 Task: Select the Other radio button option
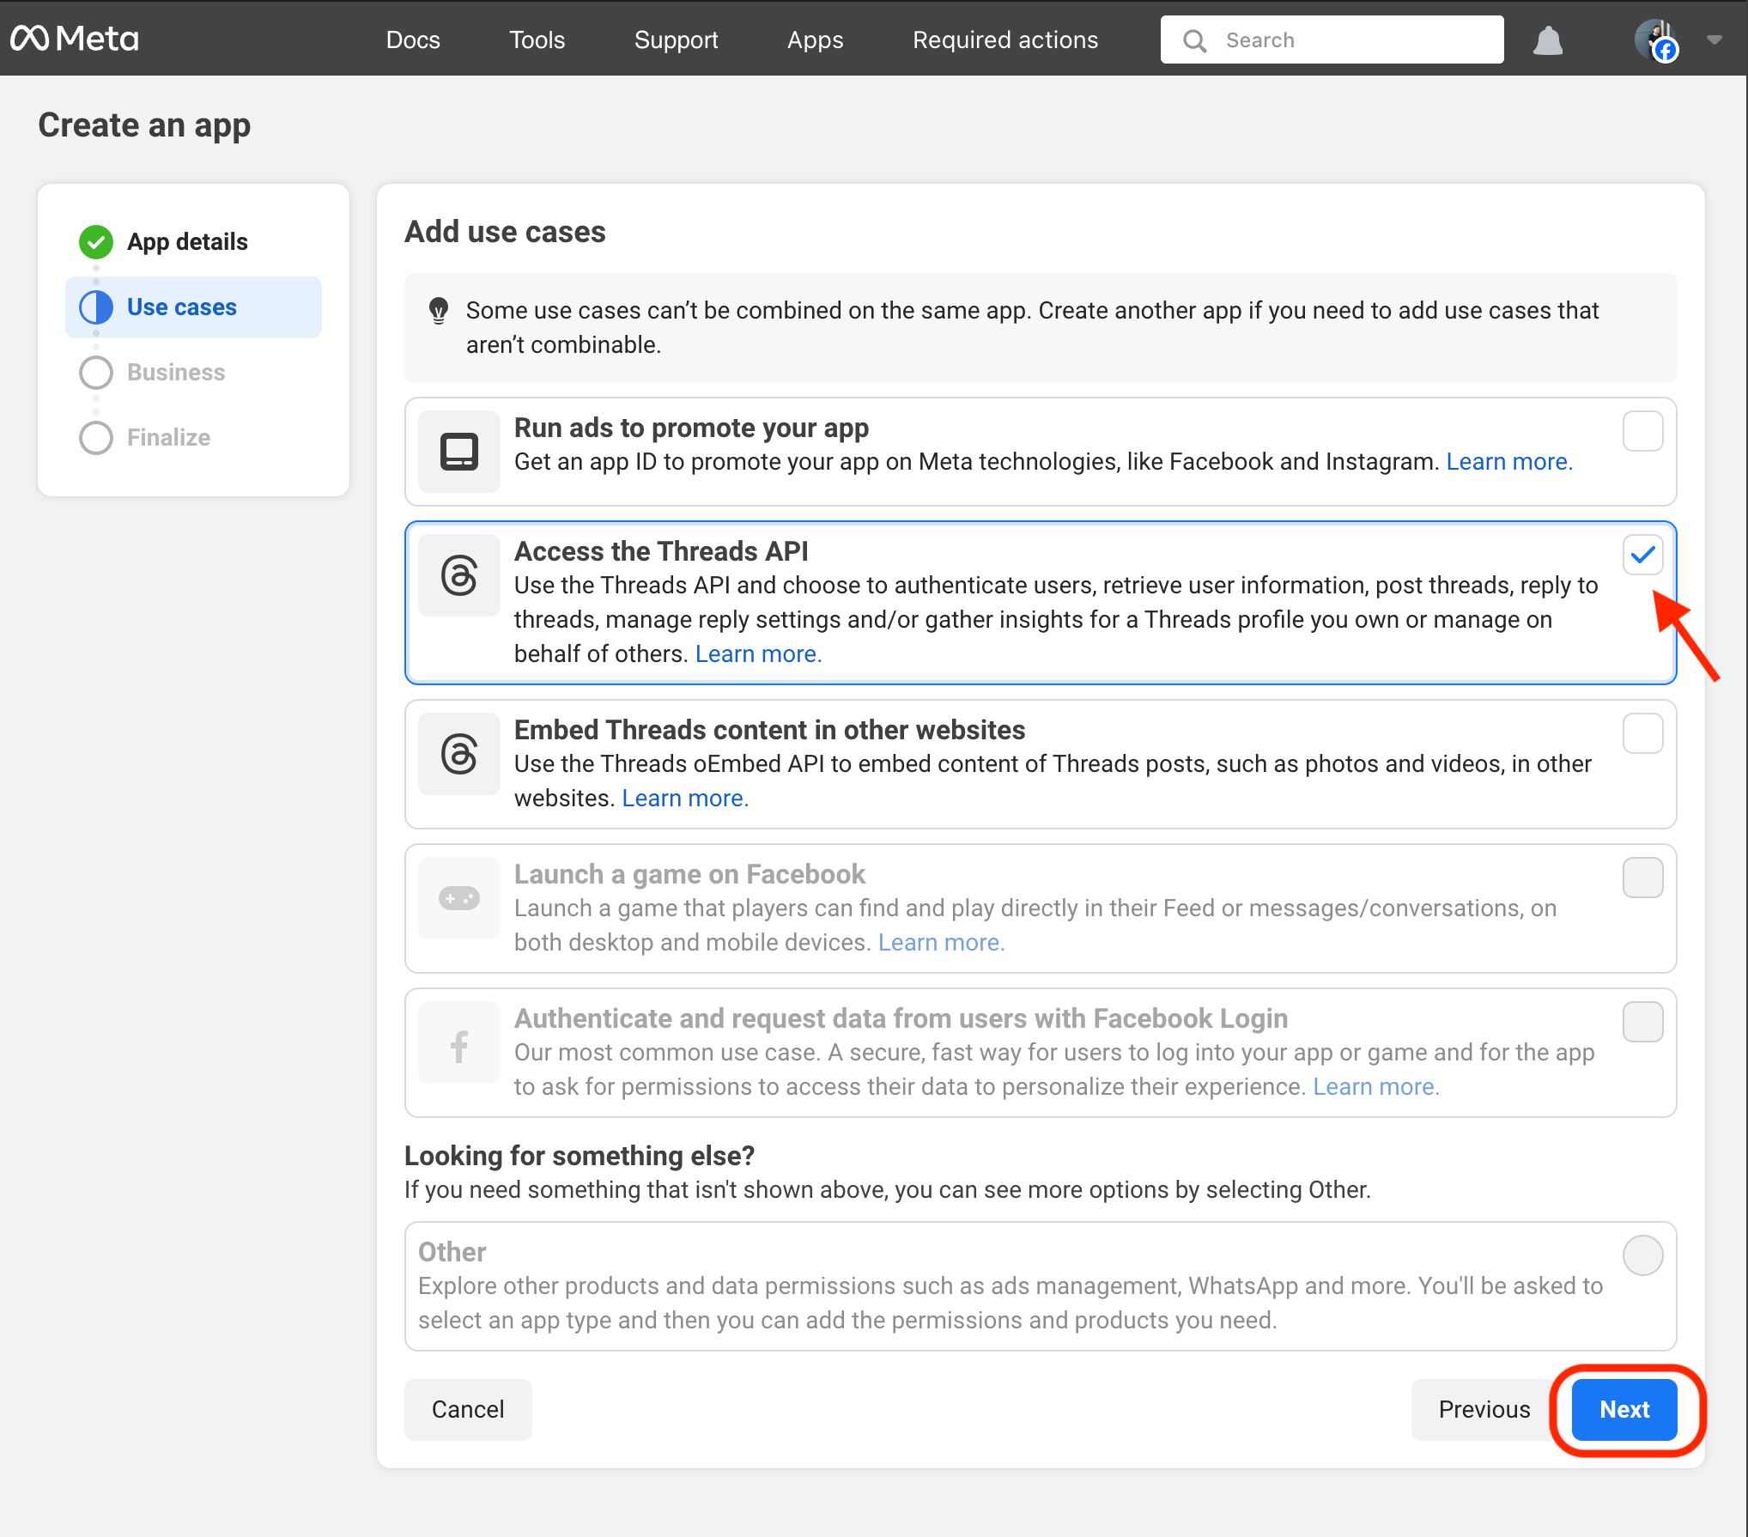point(1642,1255)
